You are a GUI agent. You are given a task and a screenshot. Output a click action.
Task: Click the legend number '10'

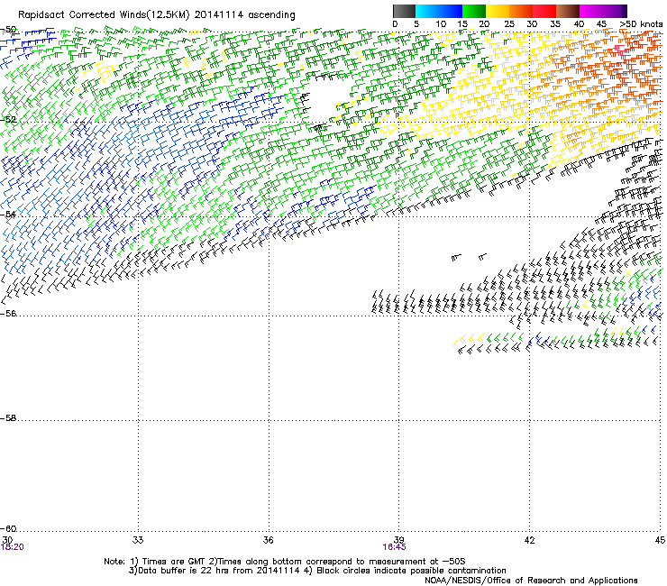(441, 24)
